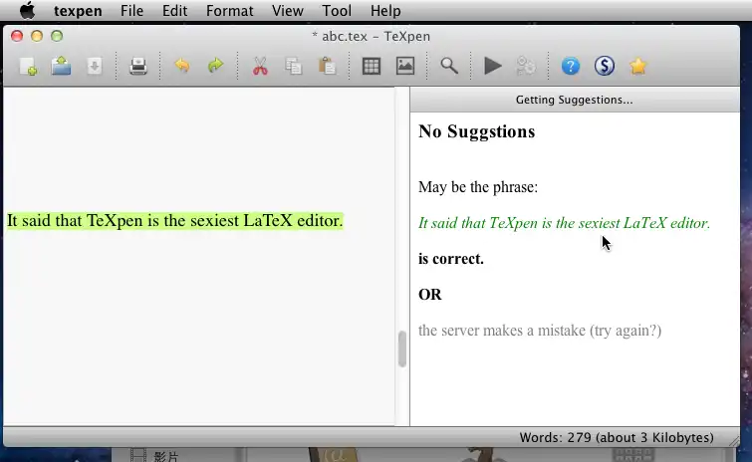
Task: Click the Print toolbar icon
Action: (x=138, y=66)
